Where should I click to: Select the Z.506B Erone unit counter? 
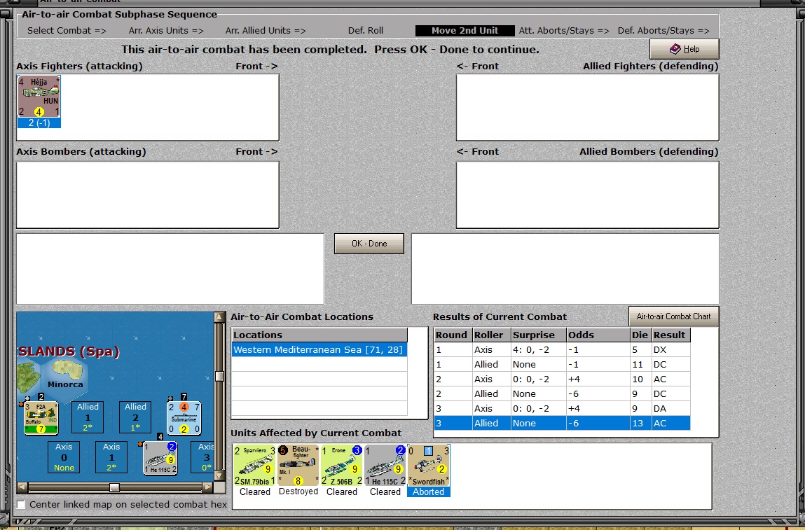click(x=342, y=466)
